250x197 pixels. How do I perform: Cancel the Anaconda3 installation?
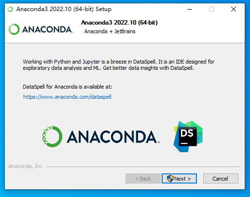(x=221, y=178)
